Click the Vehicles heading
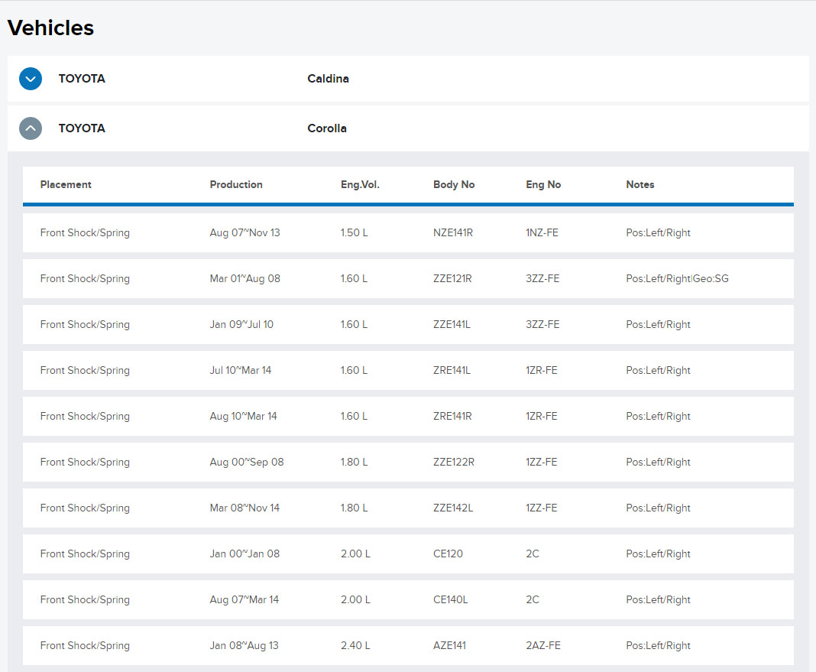Viewport: 816px width, 672px height. [50, 28]
